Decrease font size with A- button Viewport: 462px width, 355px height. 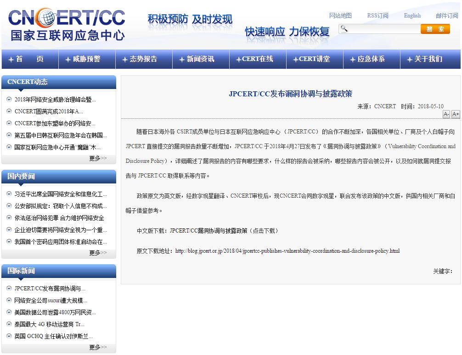(446, 114)
